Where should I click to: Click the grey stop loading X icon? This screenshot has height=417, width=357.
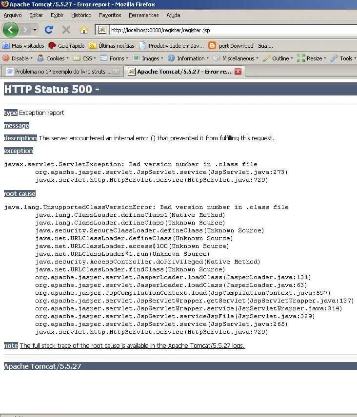66,30
